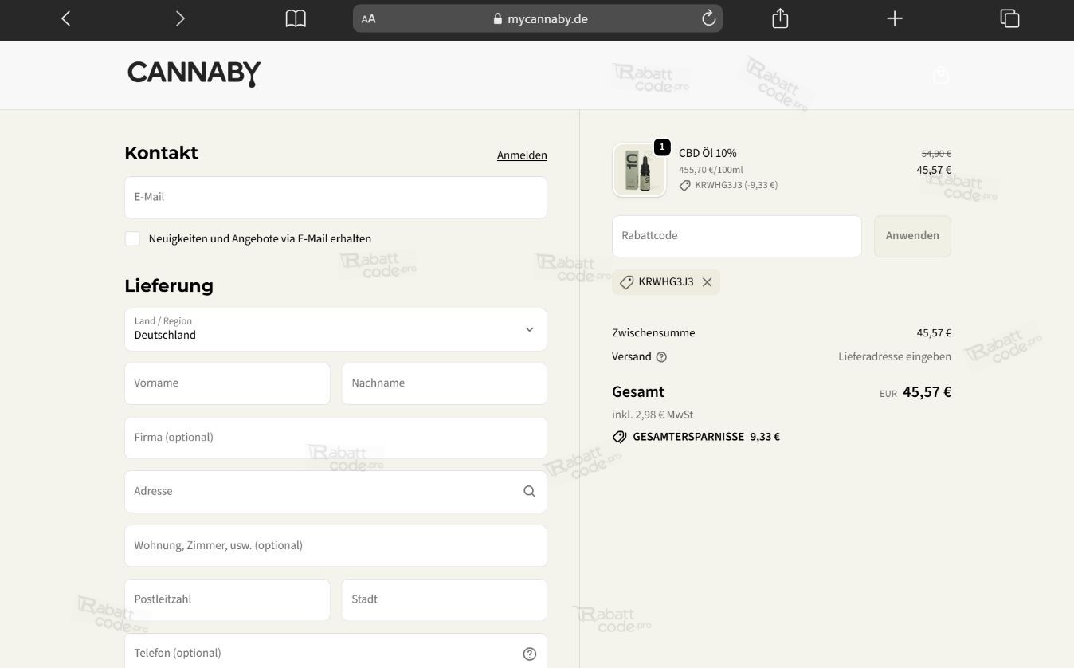Click the phone field help icon
Image resolution: width=1074 pixels, height=668 pixels.
530,654
